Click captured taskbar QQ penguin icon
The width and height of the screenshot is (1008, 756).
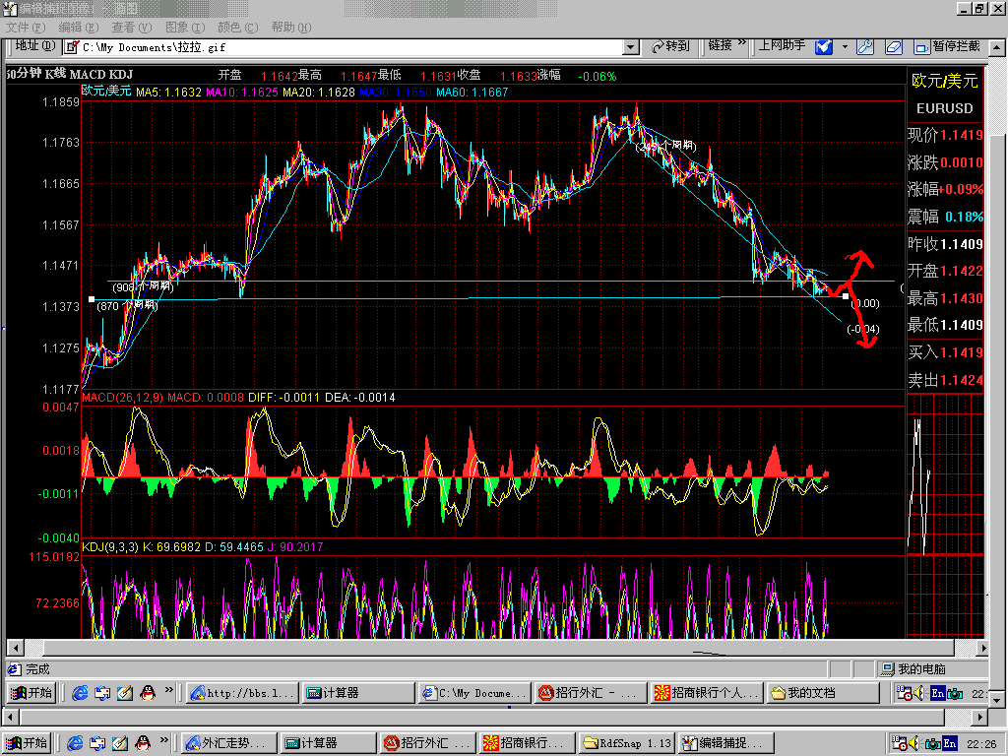[x=148, y=692]
